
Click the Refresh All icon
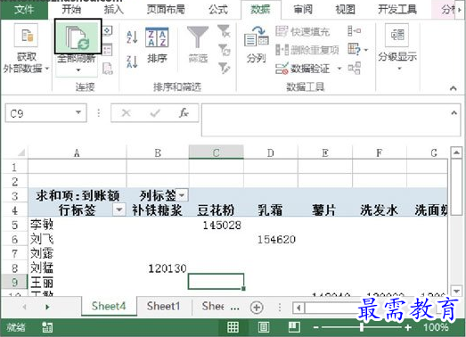(x=78, y=37)
